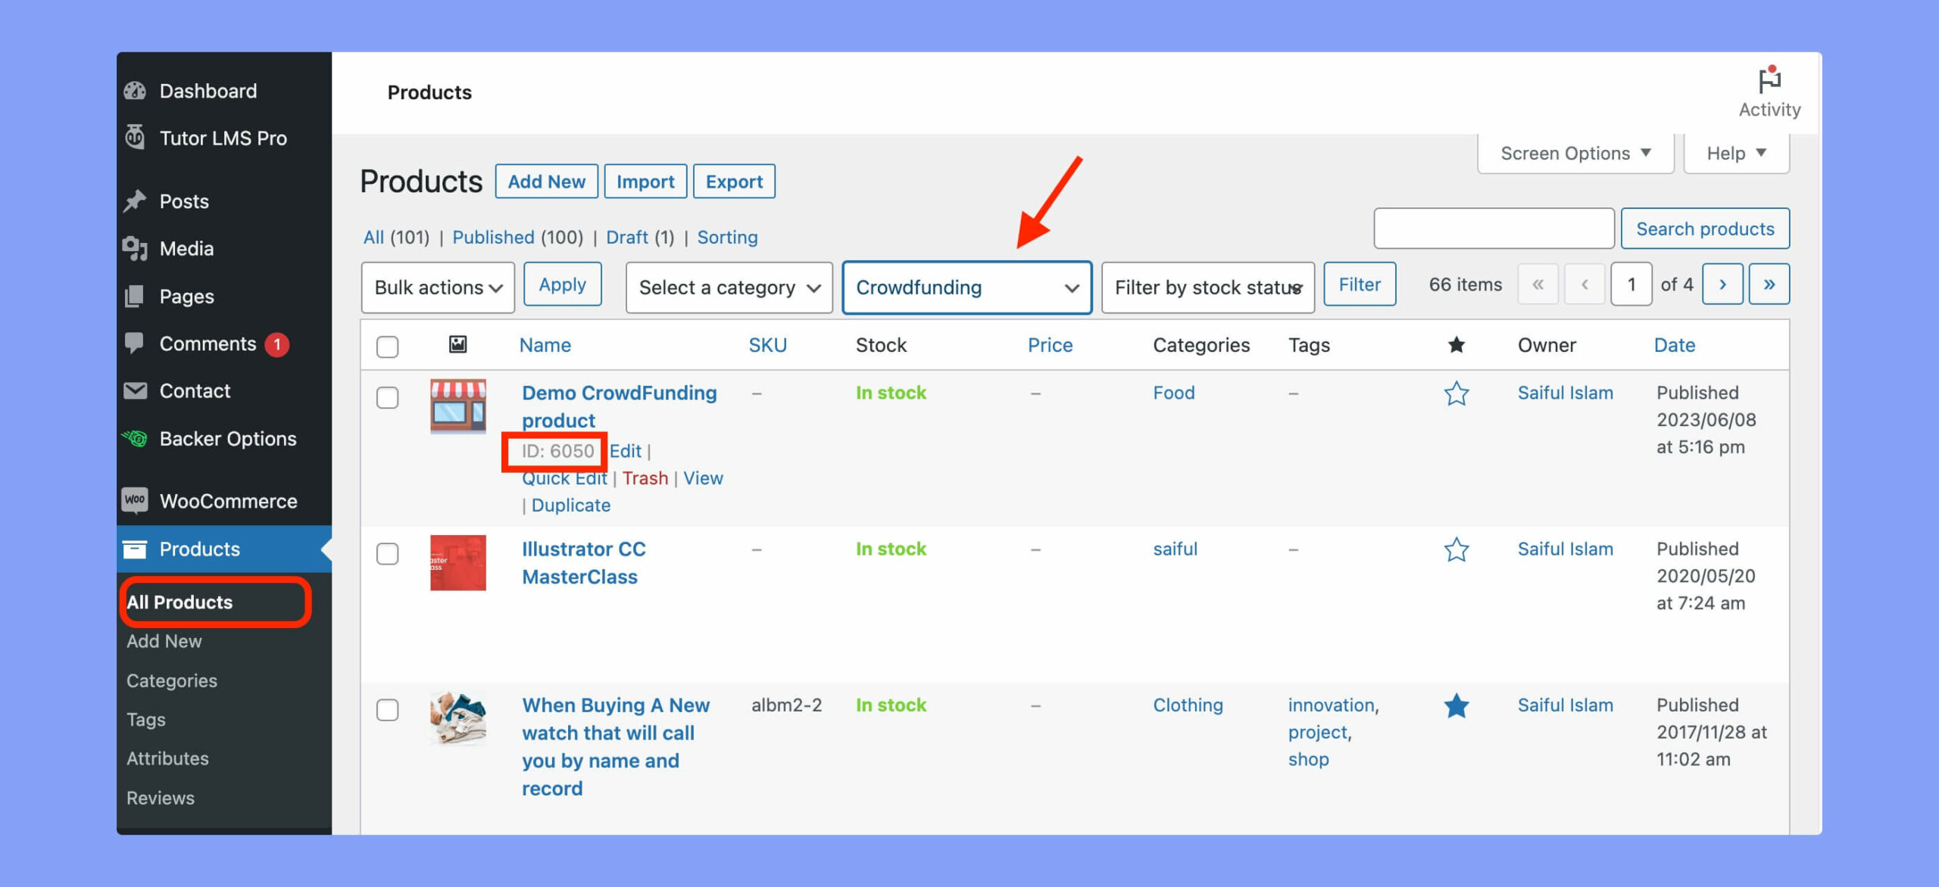Tick checkbox for When Buying A New watch
The width and height of the screenshot is (1939, 887).
(x=387, y=710)
